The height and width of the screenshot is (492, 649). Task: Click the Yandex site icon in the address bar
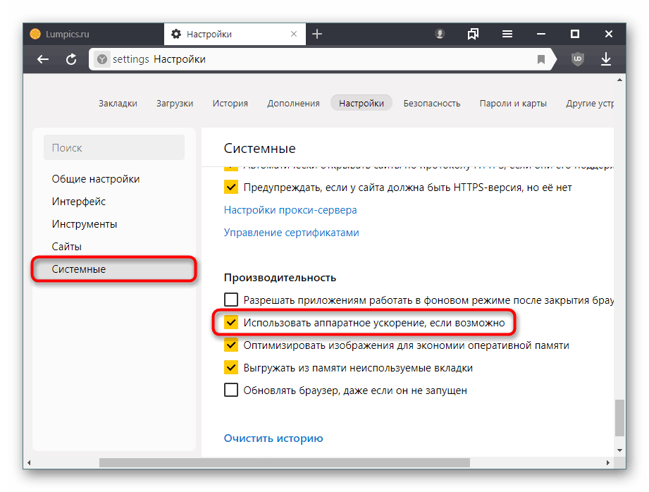[101, 60]
